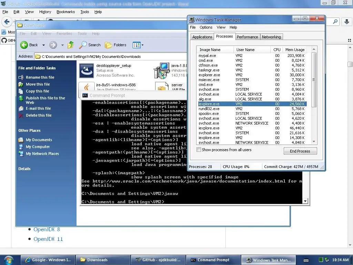Select taskmgr.exe process row
Image resolution: width=353 pixels, height=265 pixels.
[252, 70]
